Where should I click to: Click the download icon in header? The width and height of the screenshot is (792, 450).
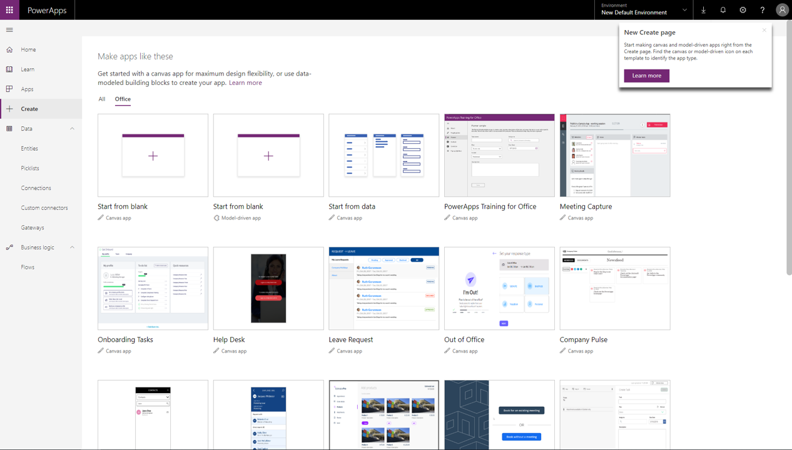703,10
